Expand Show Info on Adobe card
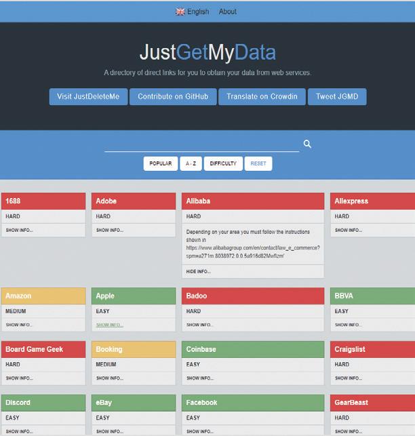Screen dimensions: 415x436 (110, 231)
